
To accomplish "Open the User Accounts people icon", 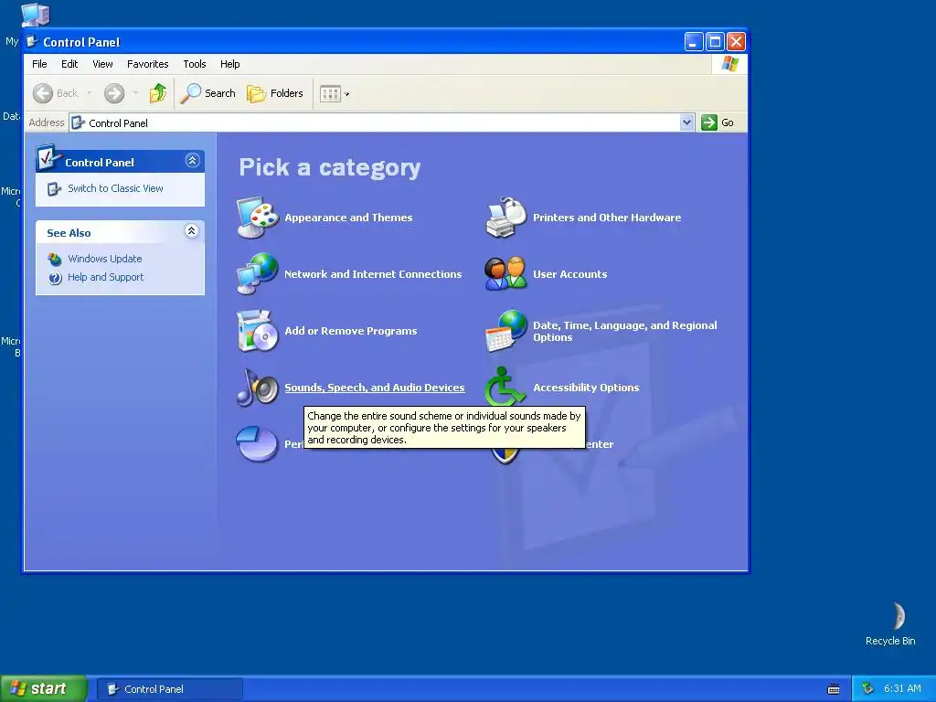I will coord(505,274).
